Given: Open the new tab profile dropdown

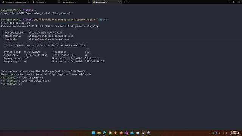Looking at the screenshot, I should point(129,2).
